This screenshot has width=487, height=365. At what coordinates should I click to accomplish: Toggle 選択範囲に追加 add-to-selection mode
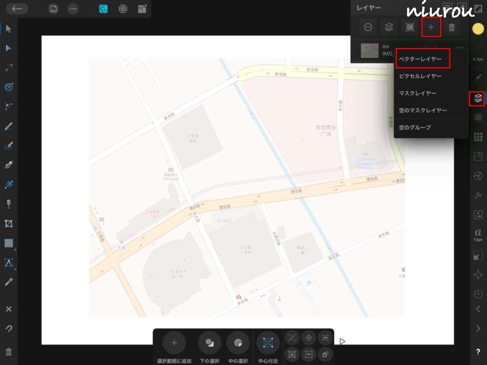[x=174, y=343]
